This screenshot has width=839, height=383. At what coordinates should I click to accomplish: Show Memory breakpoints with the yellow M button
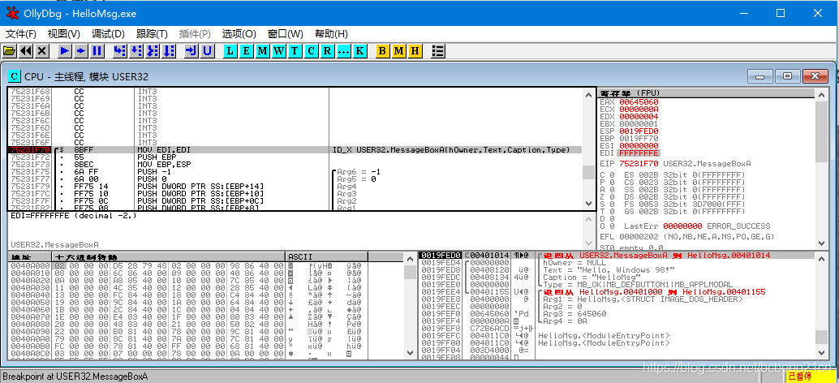[x=398, y=51]
